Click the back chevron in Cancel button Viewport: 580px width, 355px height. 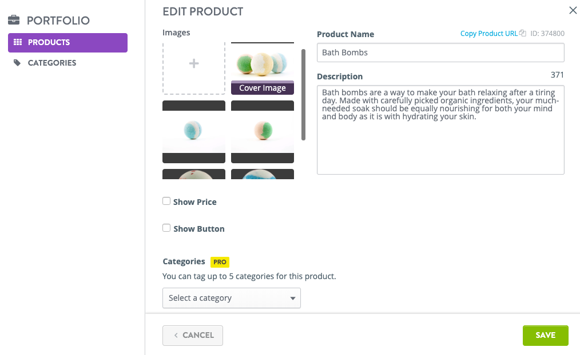coord(176,335)
